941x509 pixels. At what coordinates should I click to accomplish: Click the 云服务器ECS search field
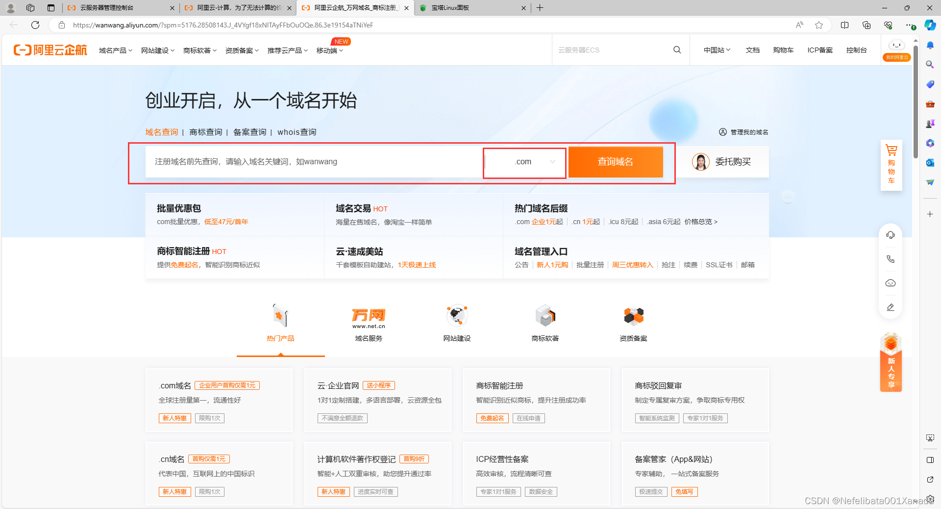click(613, 50)
